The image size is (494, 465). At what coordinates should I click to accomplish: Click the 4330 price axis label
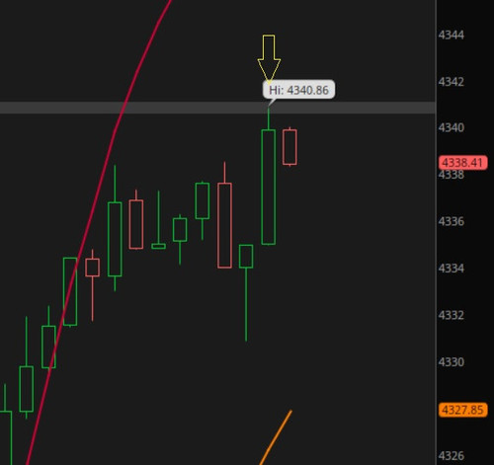point(452,362)
